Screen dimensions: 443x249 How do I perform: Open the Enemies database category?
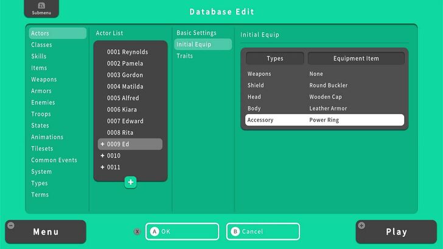(x=43, y=103)
